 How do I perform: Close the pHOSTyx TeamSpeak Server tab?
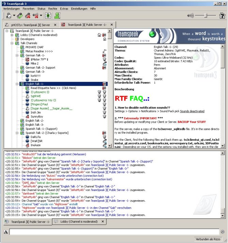click(55, 25)
